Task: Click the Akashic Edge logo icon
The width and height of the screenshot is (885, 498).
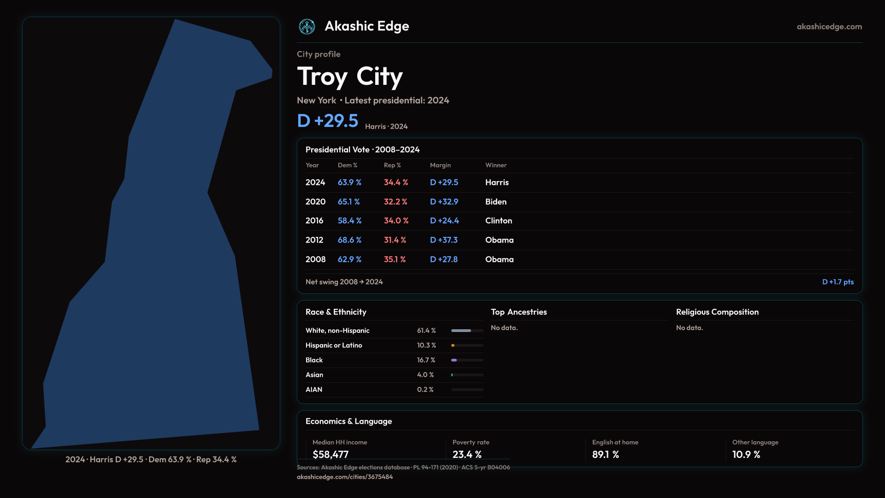Action: tap(307, 27)
